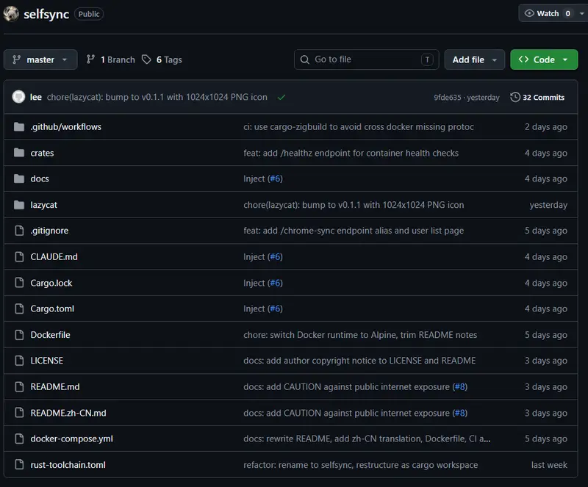Click the folder icon for .github/workflows
Screen dimensions: 588x487
pyautogui.click(x=19, y=127)
